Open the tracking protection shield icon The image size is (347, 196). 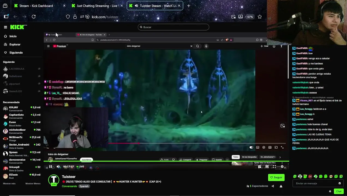coord(68,17)
